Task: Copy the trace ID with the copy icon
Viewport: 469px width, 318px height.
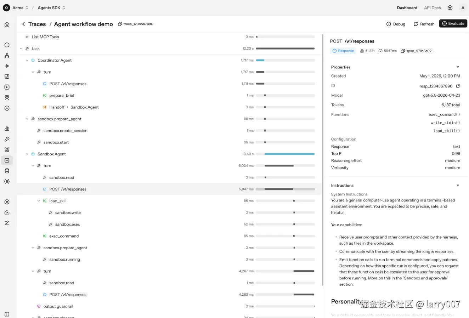Action: [x=120, y=24]
